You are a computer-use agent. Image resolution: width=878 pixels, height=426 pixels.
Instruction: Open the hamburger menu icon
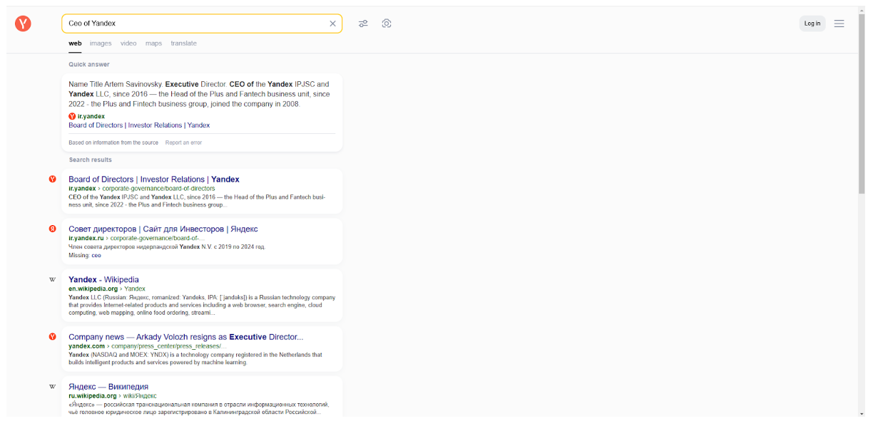tap(839, 24)
